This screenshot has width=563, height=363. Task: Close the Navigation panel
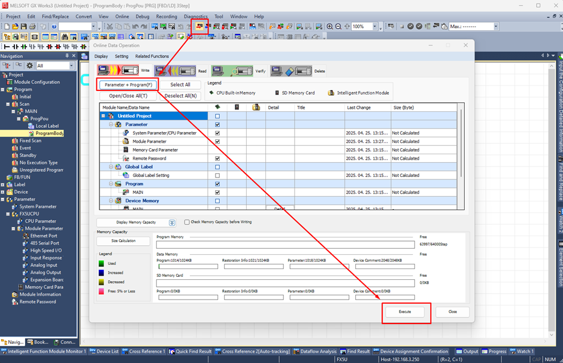(74, 56)
